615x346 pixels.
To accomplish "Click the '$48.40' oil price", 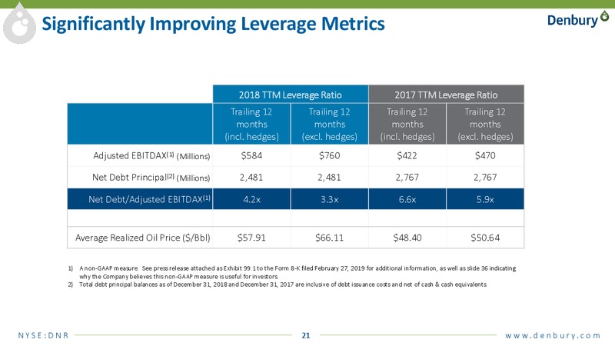I will point(407,238).
